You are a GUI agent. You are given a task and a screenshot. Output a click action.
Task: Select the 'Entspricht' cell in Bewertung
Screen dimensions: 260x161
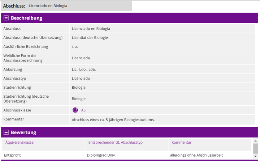click(12, 155)
